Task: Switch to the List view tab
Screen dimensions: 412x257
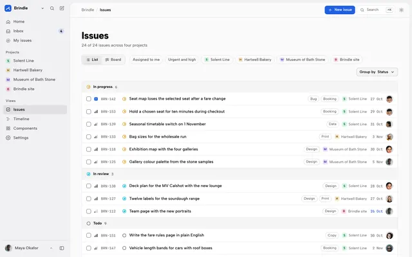Action: tap(92, 60)
